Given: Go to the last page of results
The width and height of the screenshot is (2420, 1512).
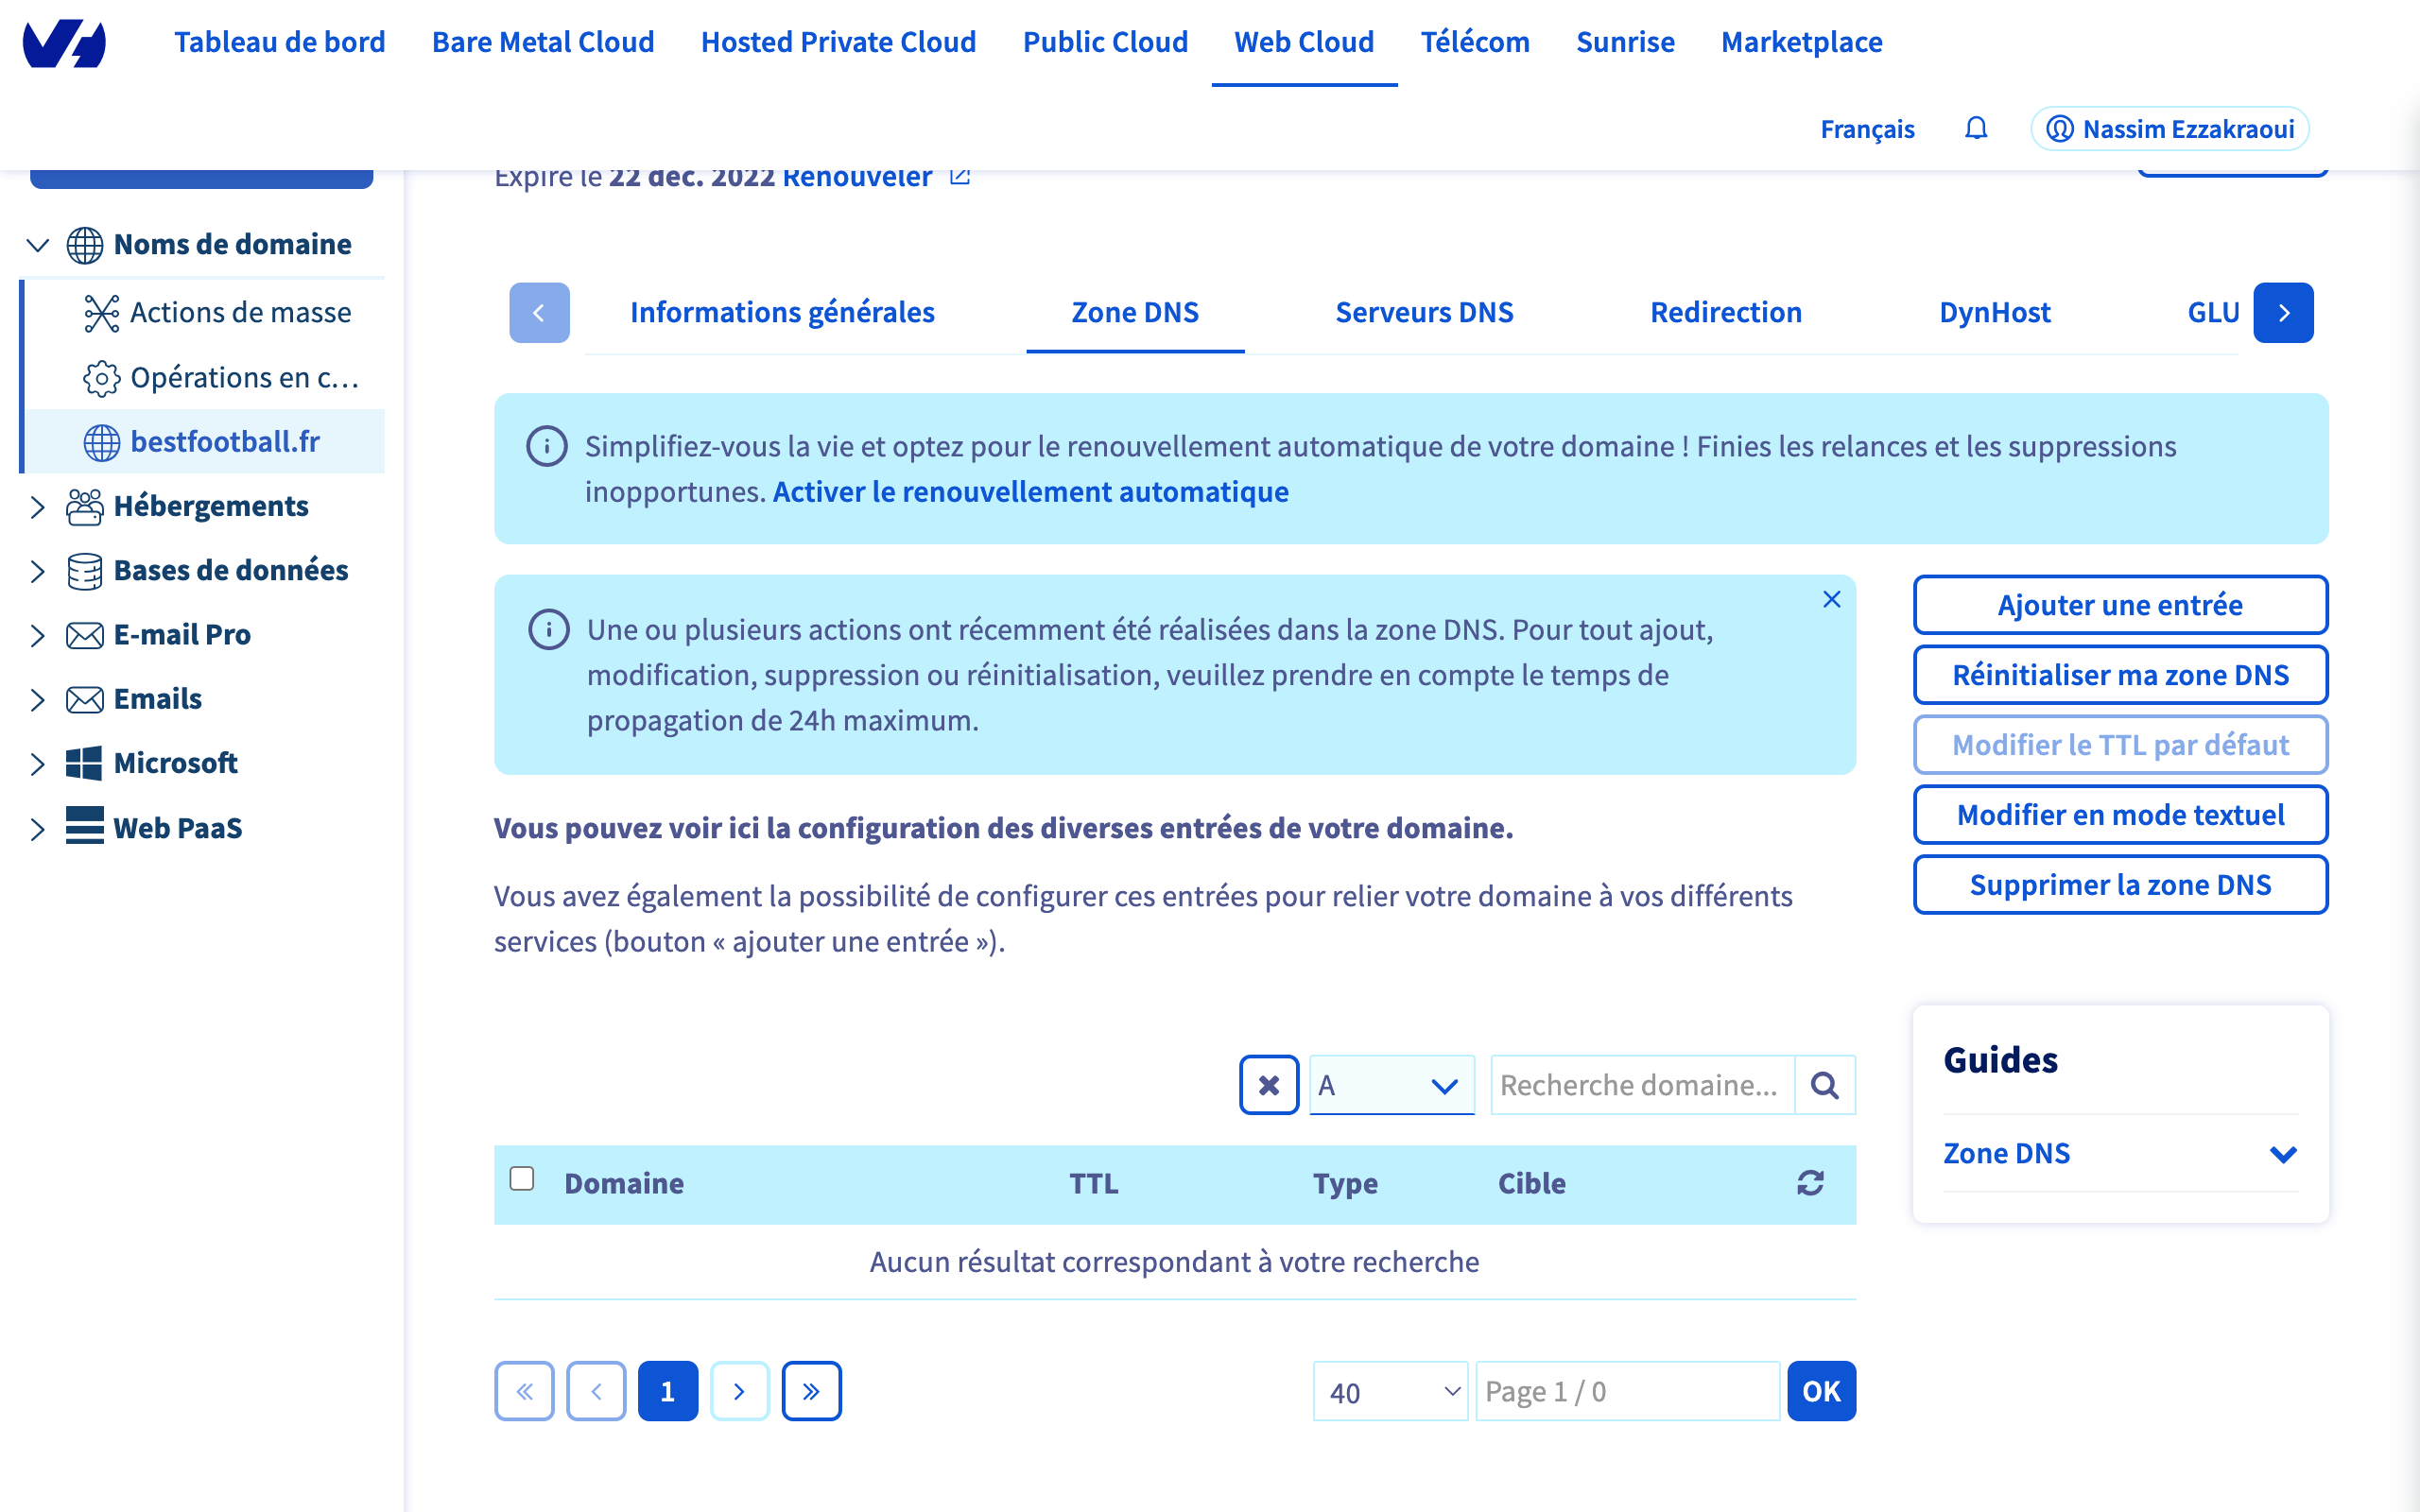Looking at the screenshot, I should coord(811,1391).
